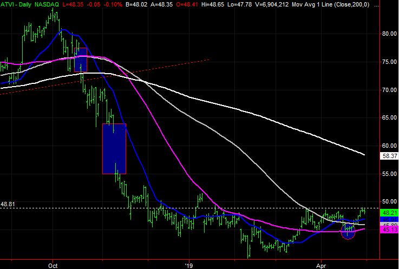Click the 75.00 price axis label
Image resolution: width=399 pixels, height=269 pixels.
click(389, 62)
